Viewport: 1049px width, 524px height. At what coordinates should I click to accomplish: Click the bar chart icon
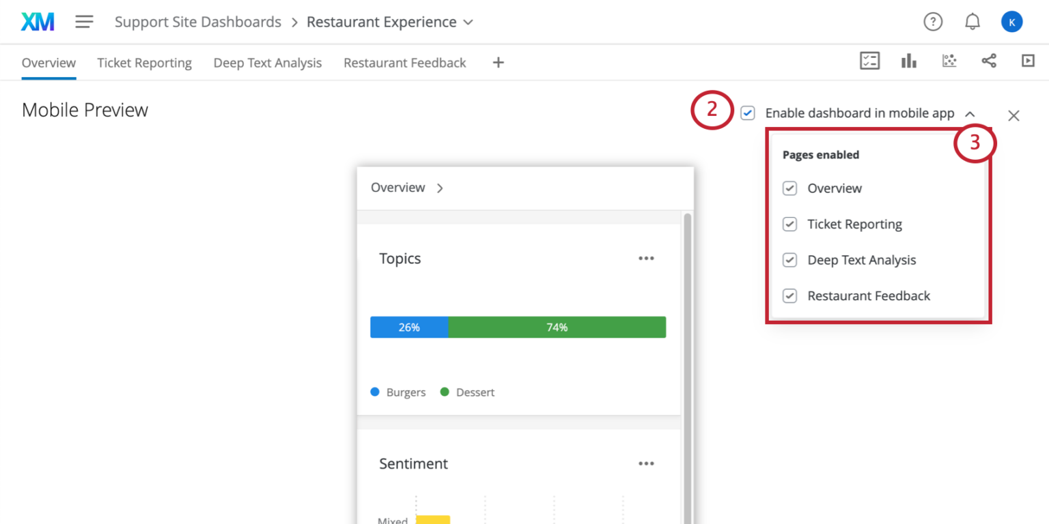point(908,61)
